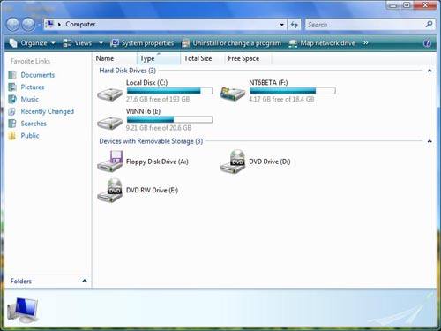Image resolution: width=441 pixels, height=331 pixels.
Task: Click the Uninstall or change a program label
Action: (237, 43)
